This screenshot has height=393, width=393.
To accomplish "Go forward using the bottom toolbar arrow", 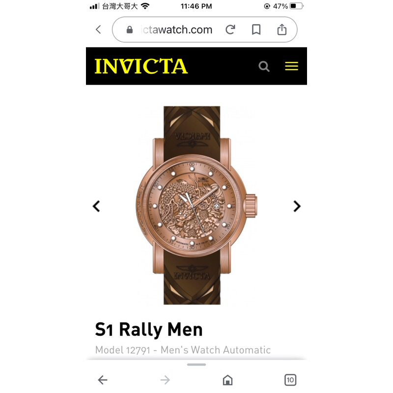I will pyautogui.click(x=165, y=380).
